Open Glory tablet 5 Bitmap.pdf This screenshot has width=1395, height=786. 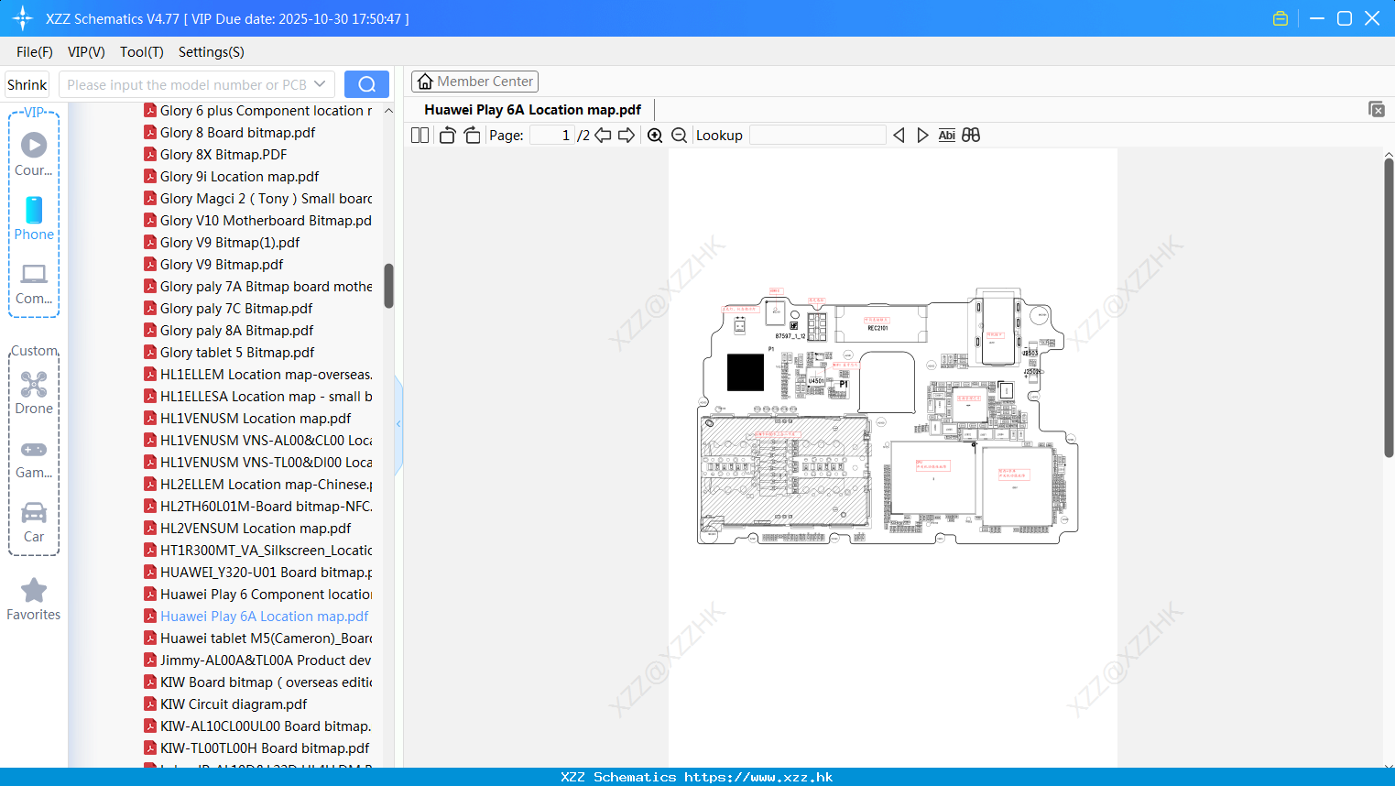point(237,352)
